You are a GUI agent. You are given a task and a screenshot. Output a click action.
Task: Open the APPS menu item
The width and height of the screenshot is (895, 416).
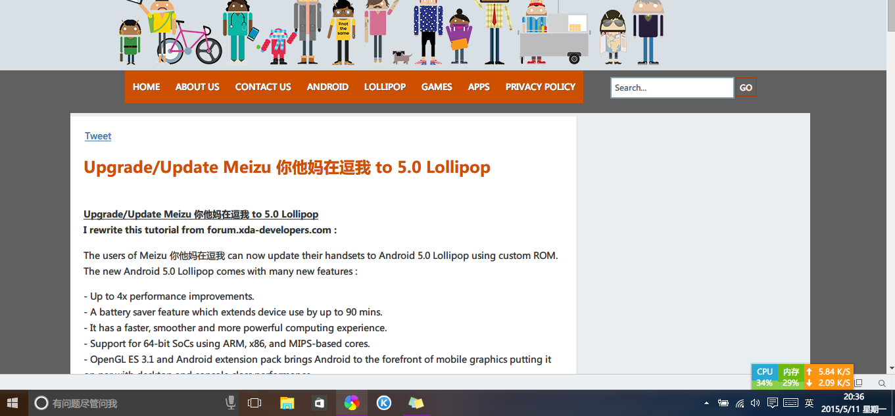pyautogui.click(x=479, y=87)
